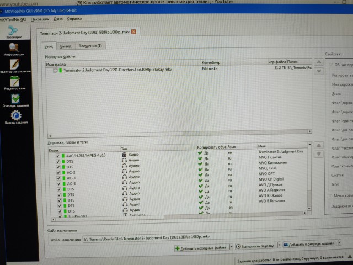The height and width of the screenshot is (265, 353).
Task: Open the MKVToolNix GUI menu
Action: point(13,20)
